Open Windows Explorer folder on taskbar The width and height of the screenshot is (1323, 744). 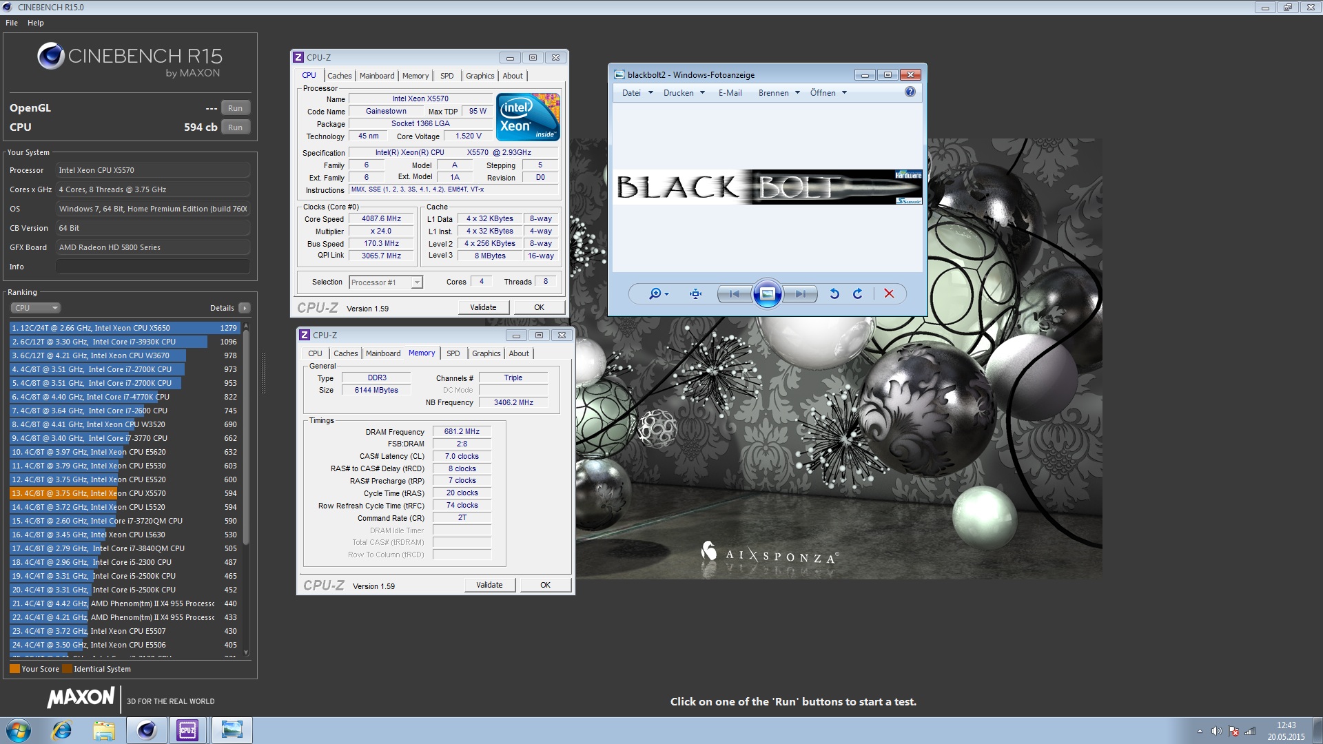pos(104,730)
